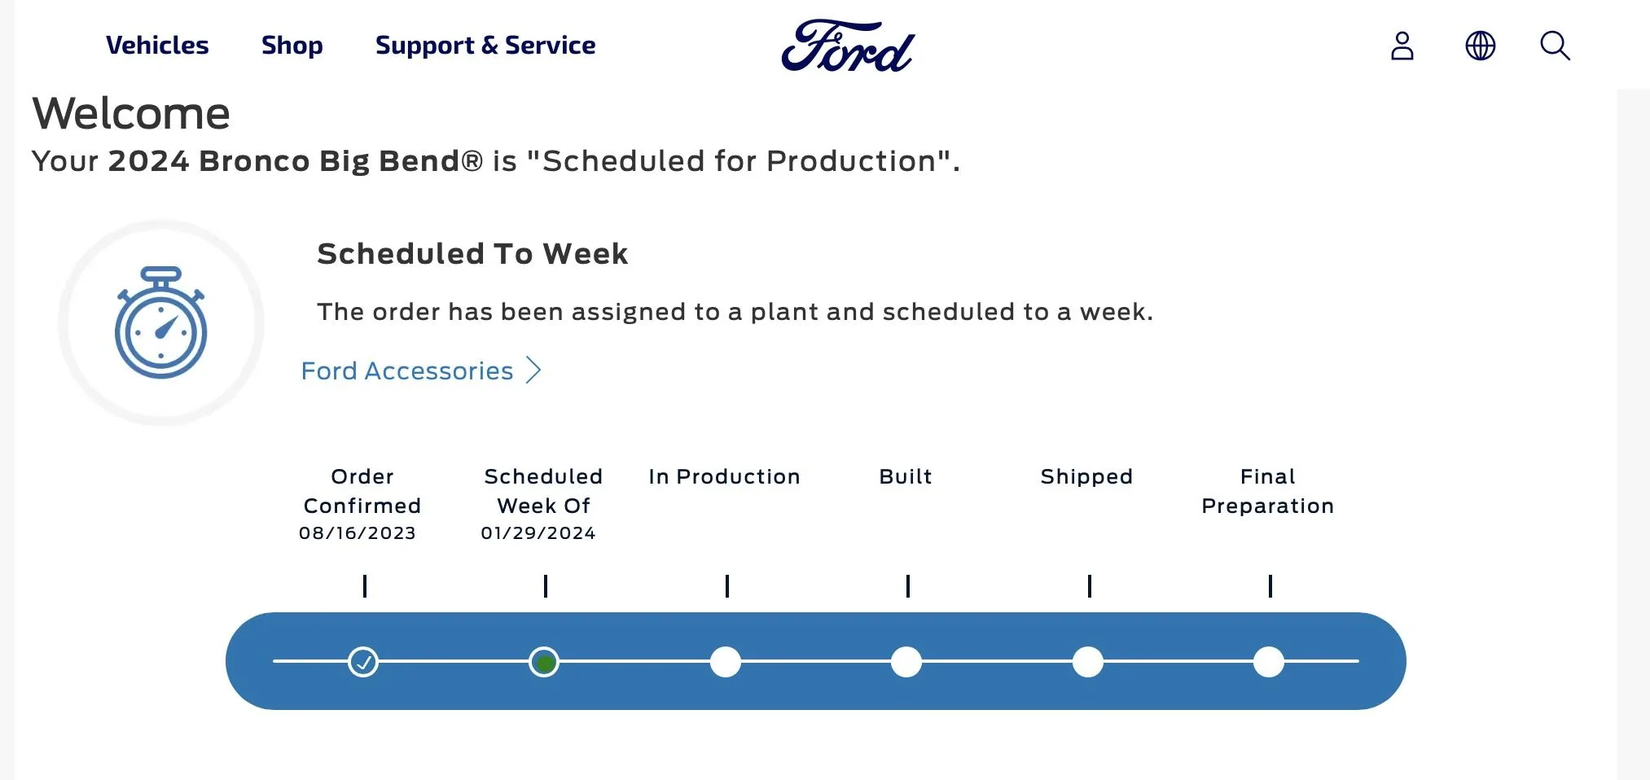Image resolution: width=1650 pixels, height=780 pixels.
Task: Click the chevron beside Ford Accessories
Action: coord(533,370)
